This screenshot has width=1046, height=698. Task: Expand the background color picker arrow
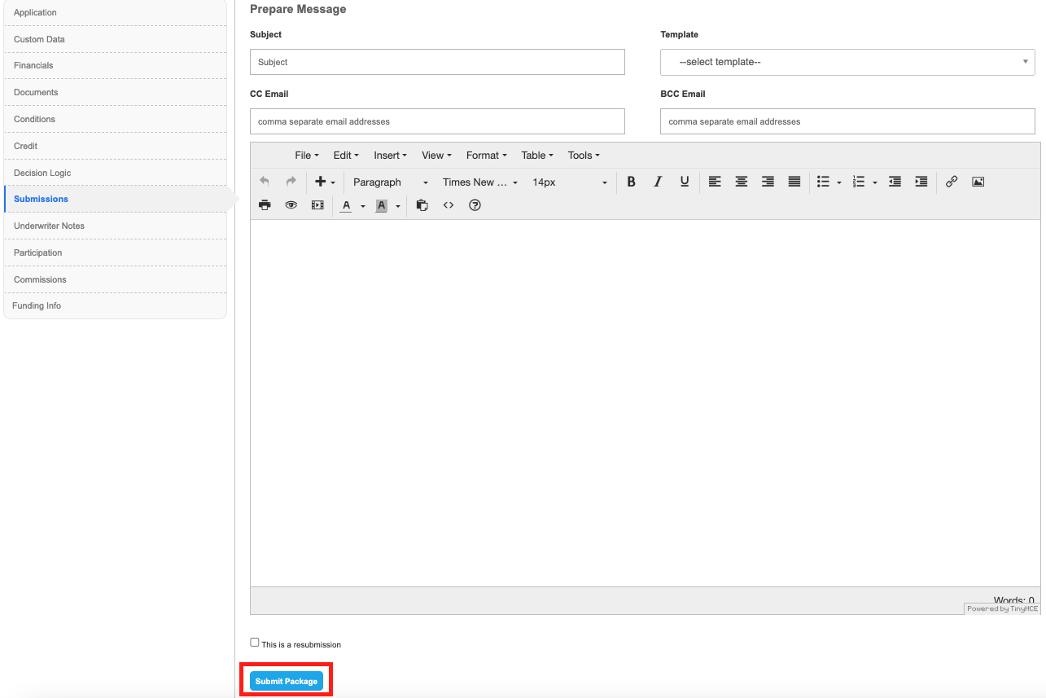[398, 206]
